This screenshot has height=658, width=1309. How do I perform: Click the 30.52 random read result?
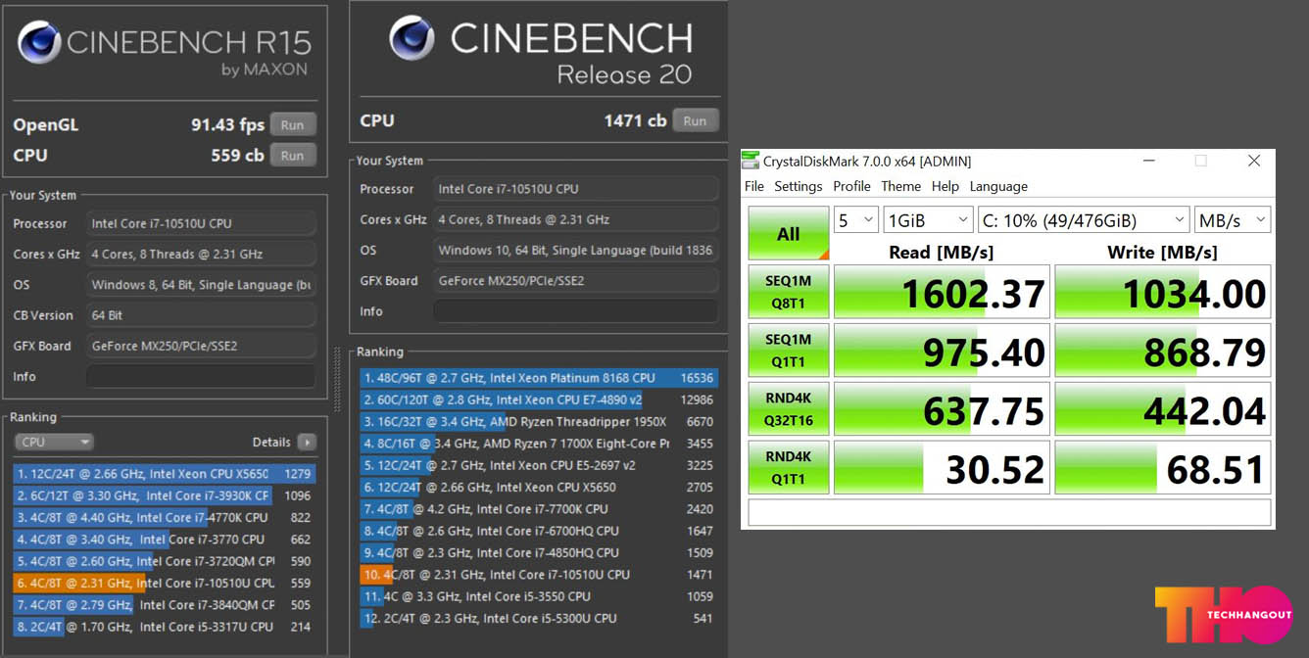tap(942, 468)
